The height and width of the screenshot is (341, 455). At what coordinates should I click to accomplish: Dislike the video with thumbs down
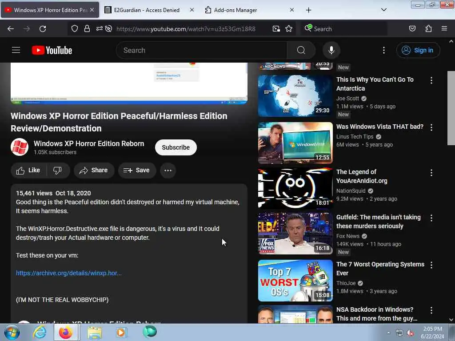57,170
